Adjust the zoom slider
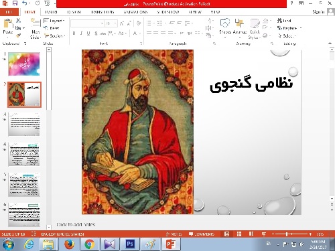This screenshot has height=251, width=335. (291, 234)
